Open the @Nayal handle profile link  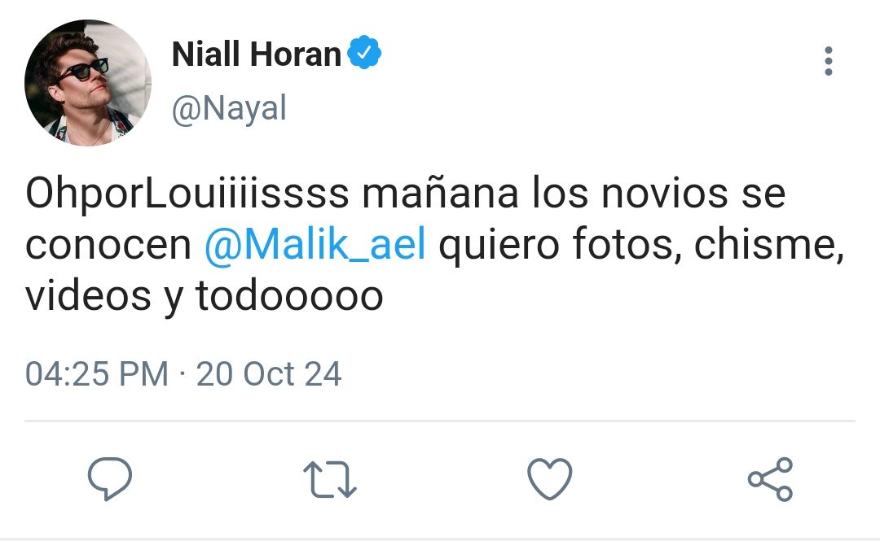tap(229, 108)
